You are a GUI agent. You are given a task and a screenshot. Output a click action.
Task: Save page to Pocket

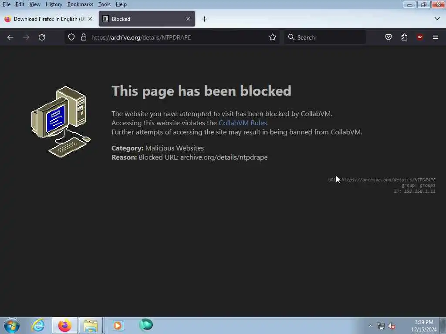click(x=388, y=37)
